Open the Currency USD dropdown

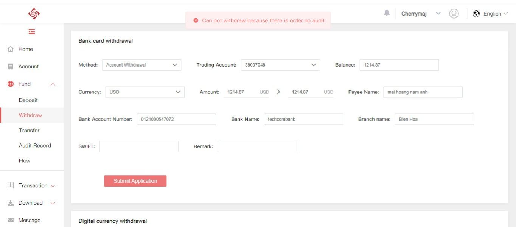145,92
